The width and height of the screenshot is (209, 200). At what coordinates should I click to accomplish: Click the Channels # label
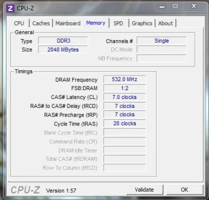[x=120, y=41]
